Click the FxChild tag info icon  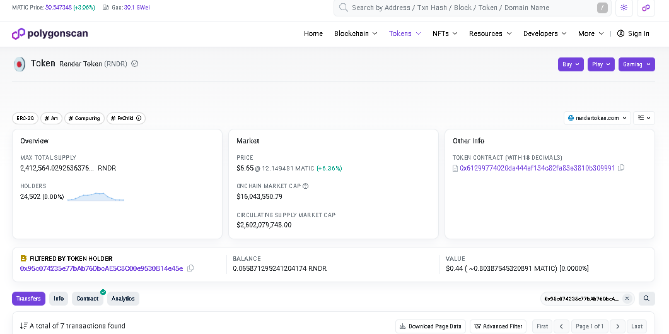pyautogui.click(x=139, y=118)
